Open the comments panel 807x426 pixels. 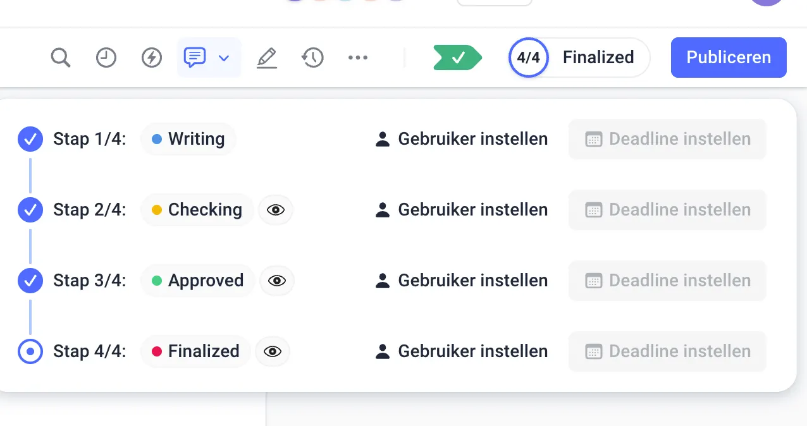[196, 57]
